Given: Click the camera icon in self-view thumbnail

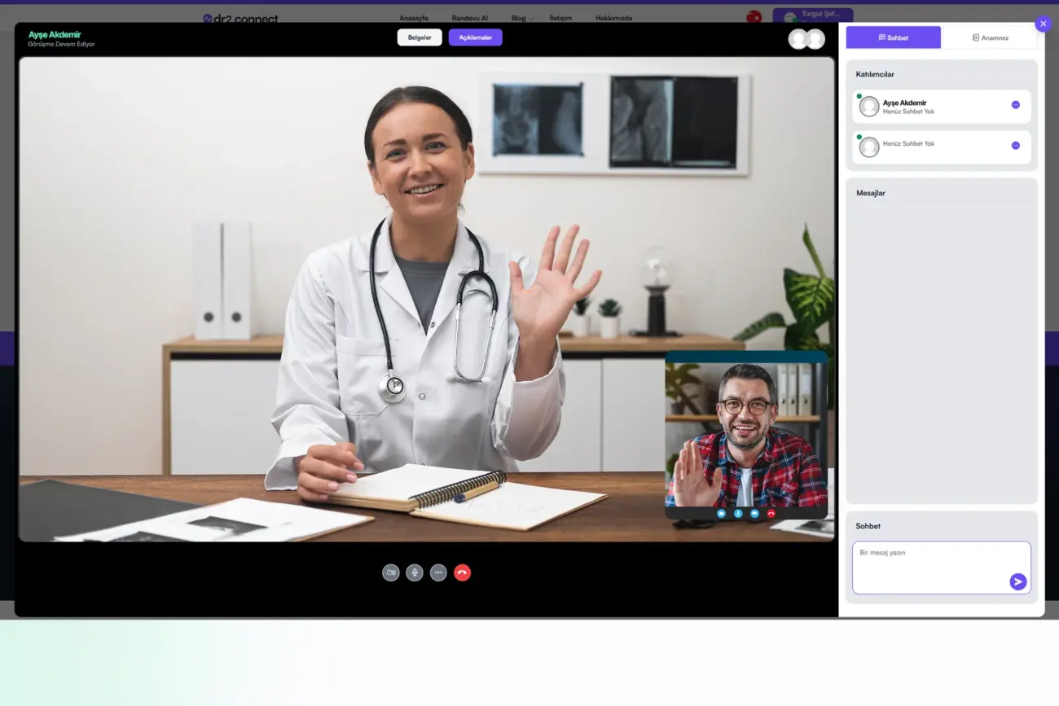Looking at the screenshot, I should (x=721, y=514).
